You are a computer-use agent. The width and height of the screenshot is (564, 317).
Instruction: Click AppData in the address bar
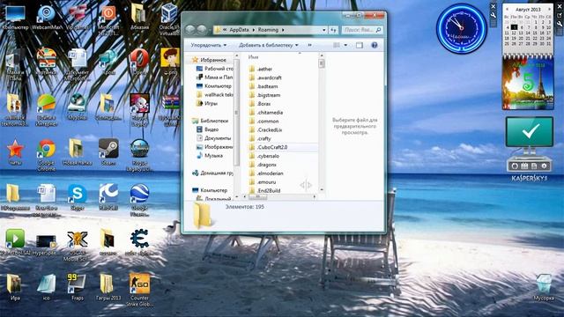(239, 30)
